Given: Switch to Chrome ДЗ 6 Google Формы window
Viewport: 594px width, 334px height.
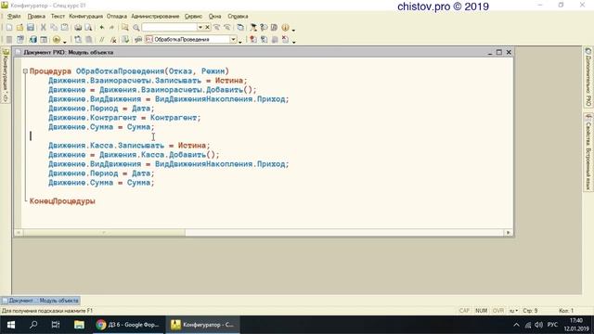Looking at the screenshot, I should [x=128, y=325].
